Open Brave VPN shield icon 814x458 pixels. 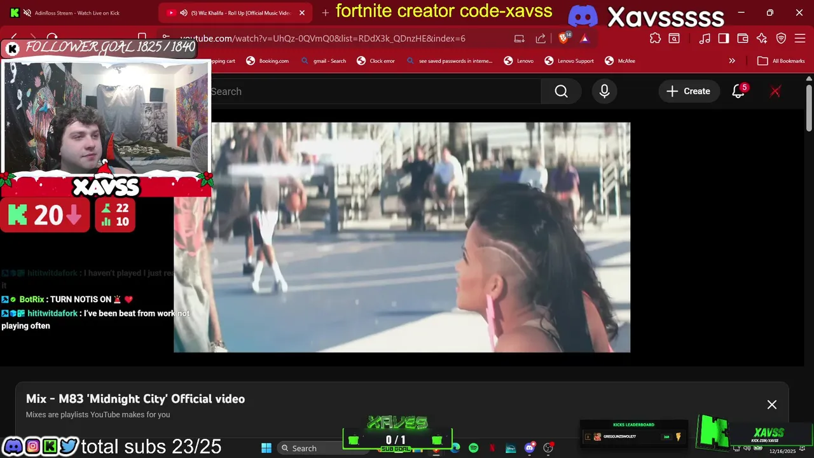click(781, 38)
